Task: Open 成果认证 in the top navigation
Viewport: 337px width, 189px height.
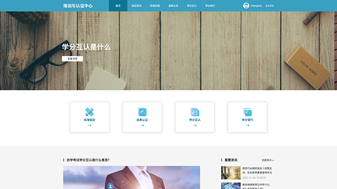Action: point(173,6)
